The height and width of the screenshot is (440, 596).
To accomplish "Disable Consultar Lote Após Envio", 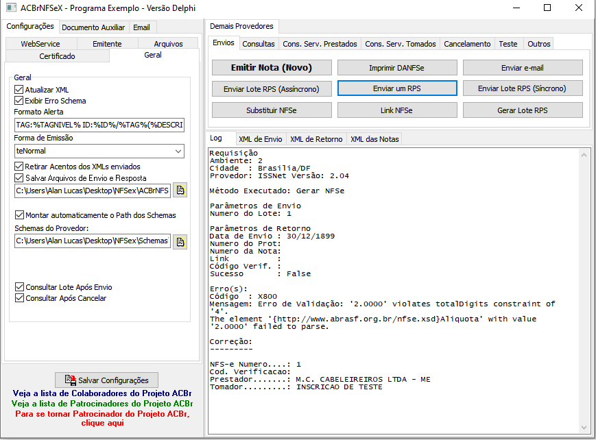I will point(19,287).
